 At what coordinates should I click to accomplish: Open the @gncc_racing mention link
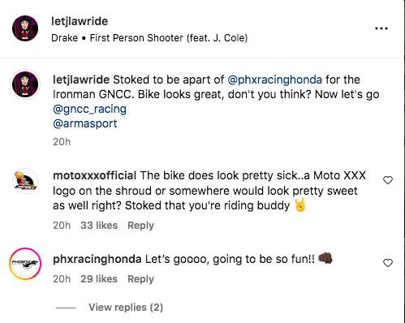[x=89, y=109]
